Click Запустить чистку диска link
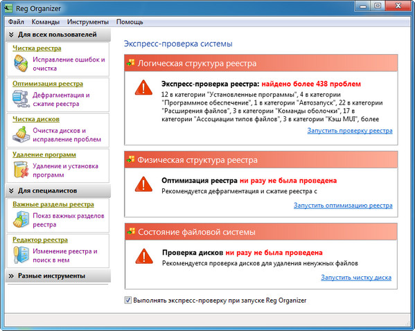The height and width of the screenshot is (331, 415). [x=356, y=278]
